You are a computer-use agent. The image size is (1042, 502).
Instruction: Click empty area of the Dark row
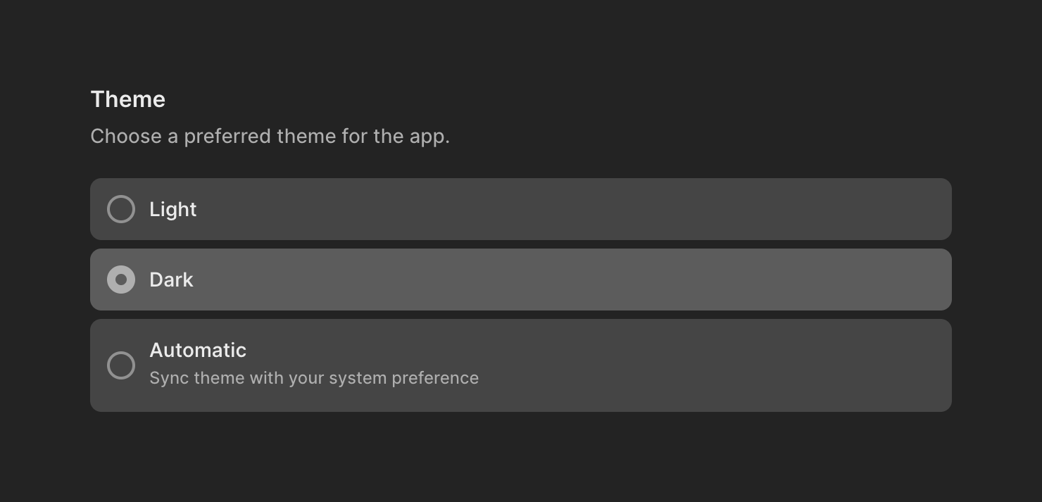tap(563, 280)
